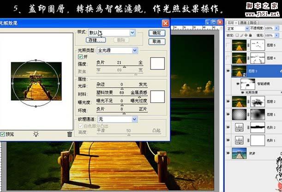Click the center handle of the light circle
The image size is (282, 192).
coord(36,84)
